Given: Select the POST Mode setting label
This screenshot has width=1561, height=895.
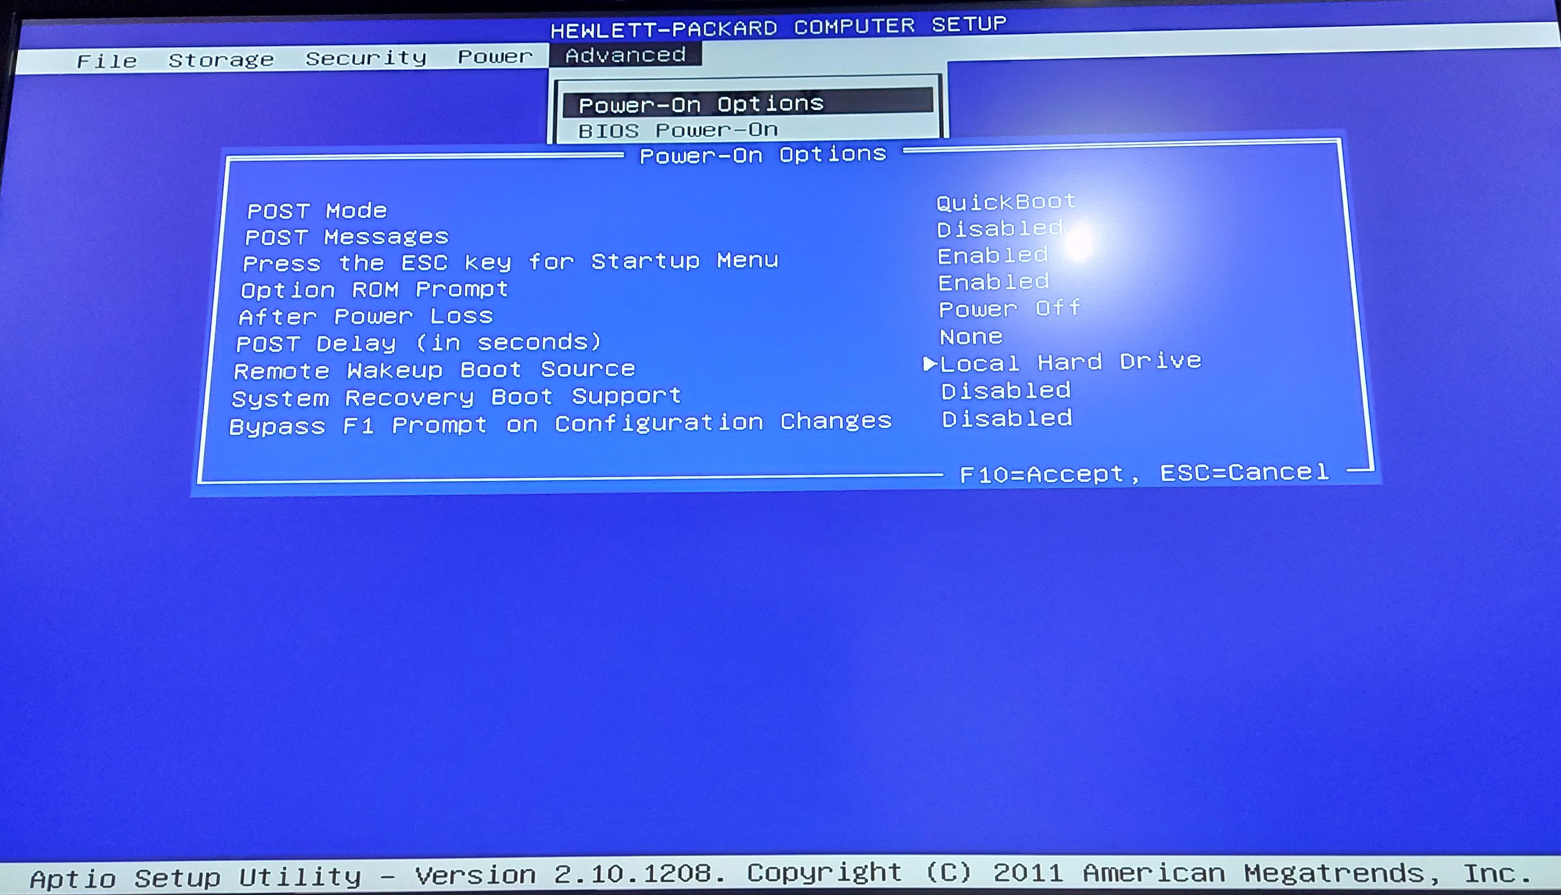Looking at the screenshot, I should tap(317, 211).
